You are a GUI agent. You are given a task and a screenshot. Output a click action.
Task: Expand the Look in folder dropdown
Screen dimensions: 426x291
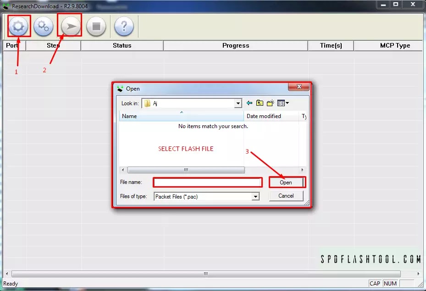238,103
